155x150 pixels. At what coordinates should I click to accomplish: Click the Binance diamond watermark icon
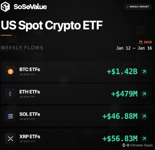tap(124, 145)
